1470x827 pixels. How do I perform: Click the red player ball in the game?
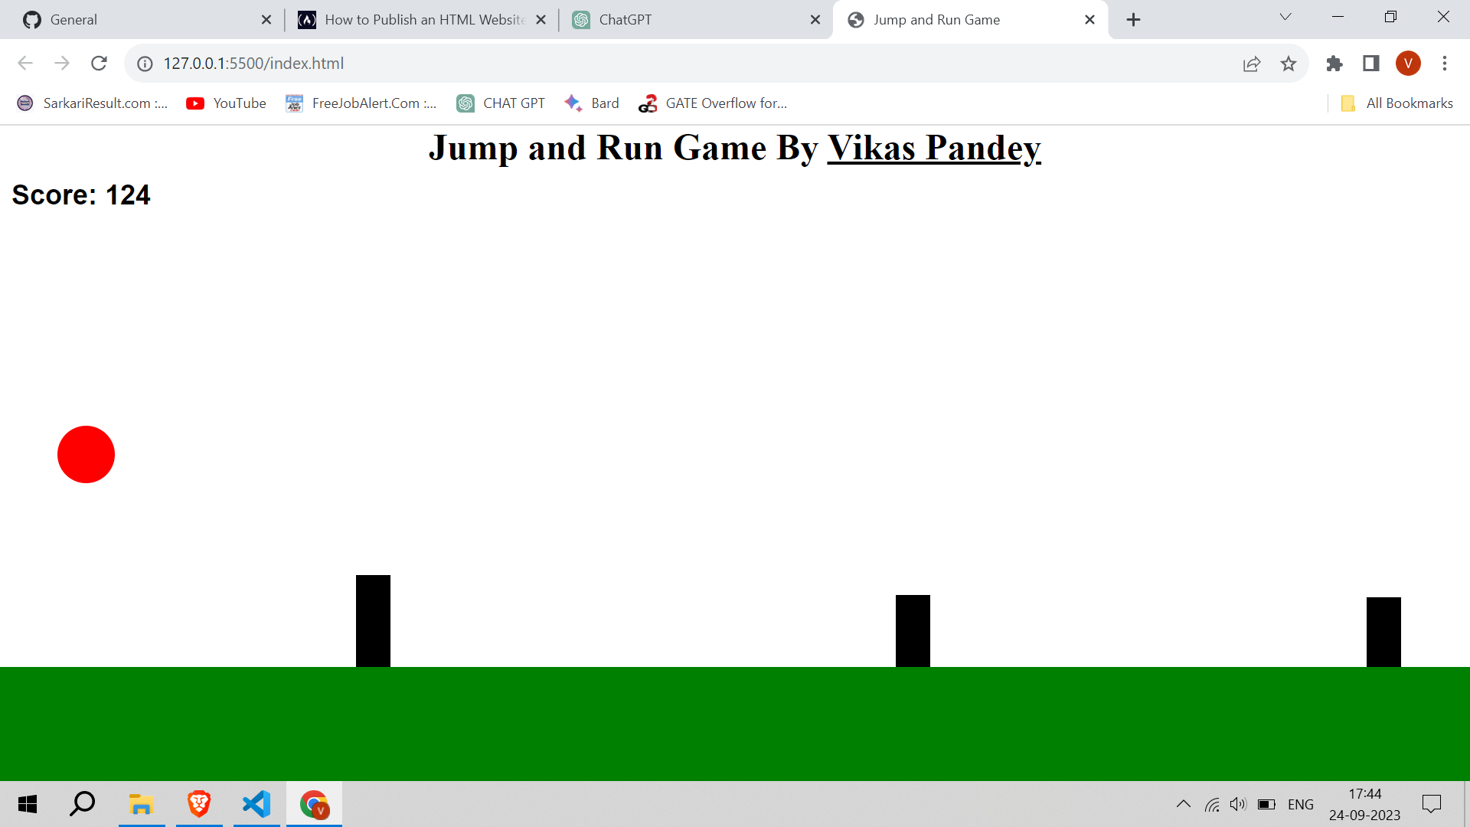(x=86, y=454)
